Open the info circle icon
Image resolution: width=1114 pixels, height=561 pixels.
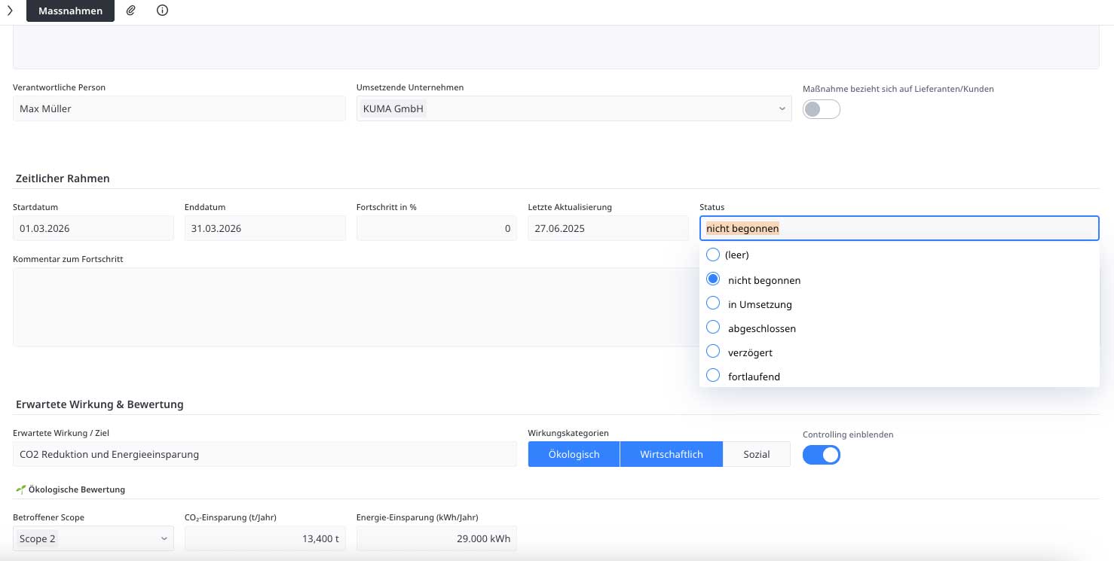(x=163, y=11)
